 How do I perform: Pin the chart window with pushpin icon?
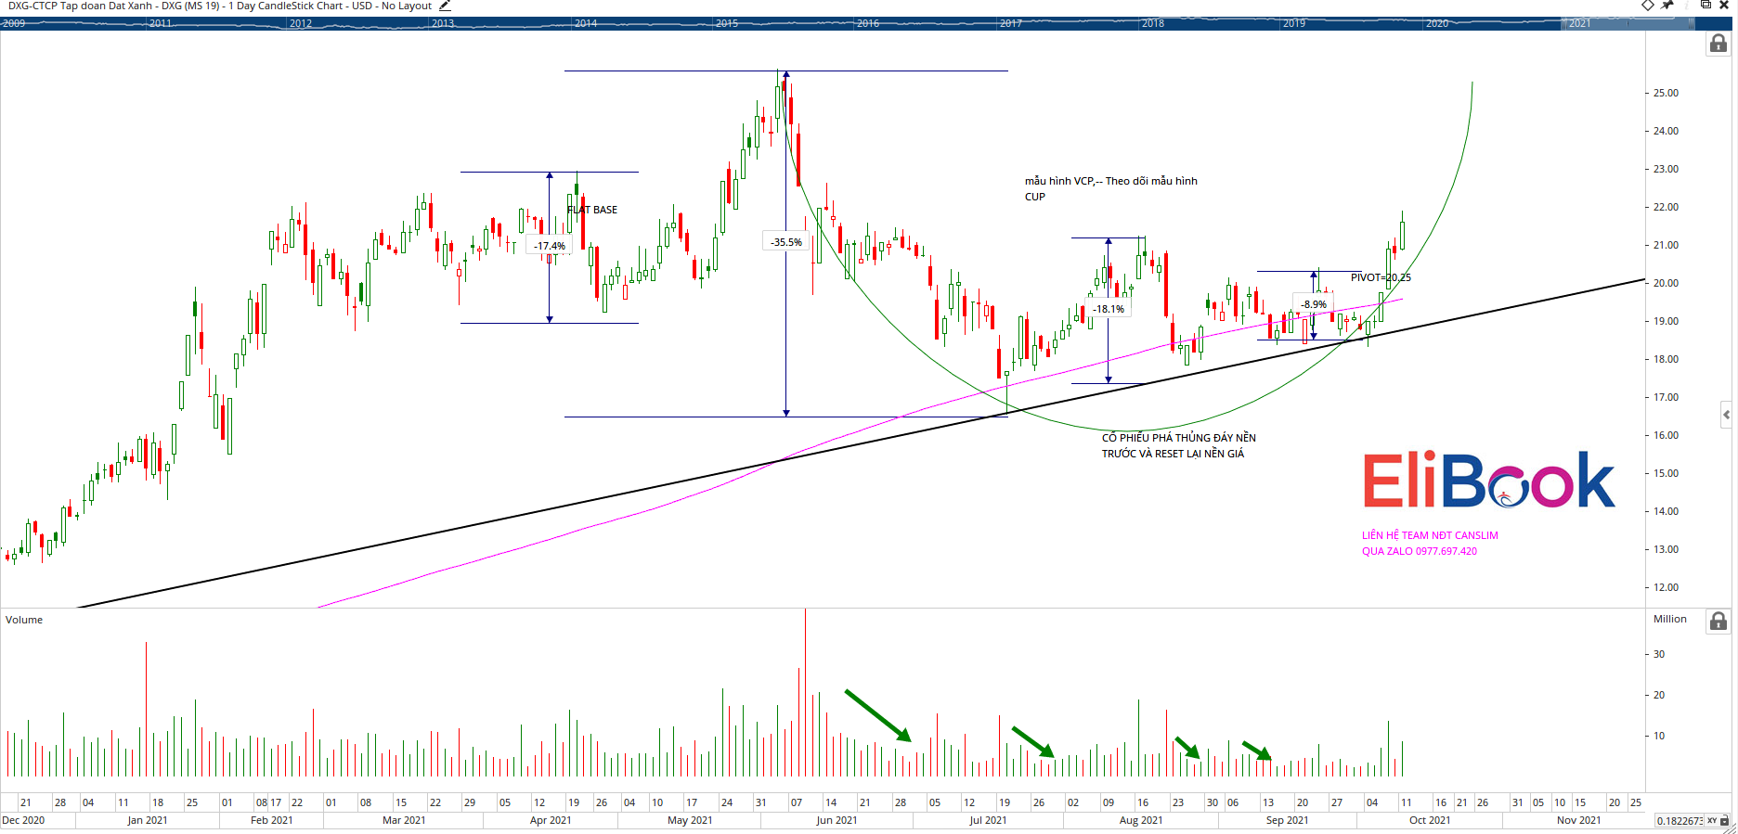point(1667,6)
